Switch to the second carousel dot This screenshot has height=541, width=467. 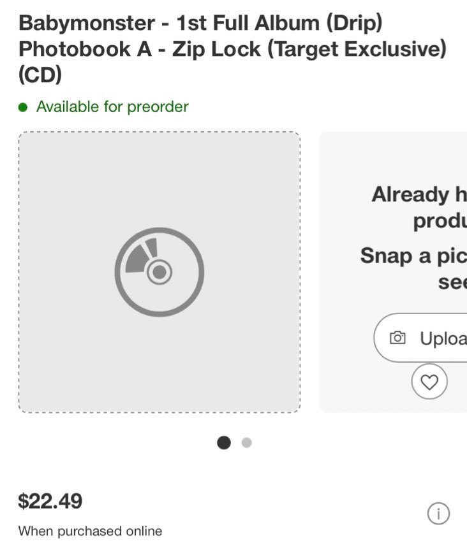[247, 442]
